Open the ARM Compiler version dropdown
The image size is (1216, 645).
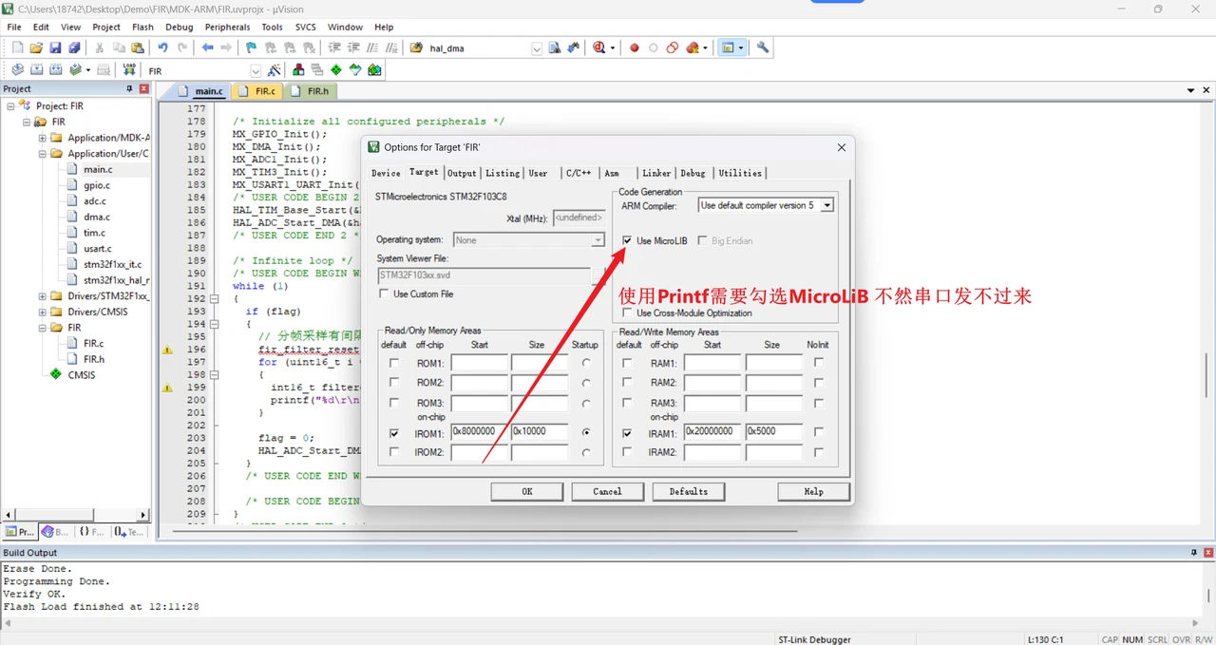(826, 205)
